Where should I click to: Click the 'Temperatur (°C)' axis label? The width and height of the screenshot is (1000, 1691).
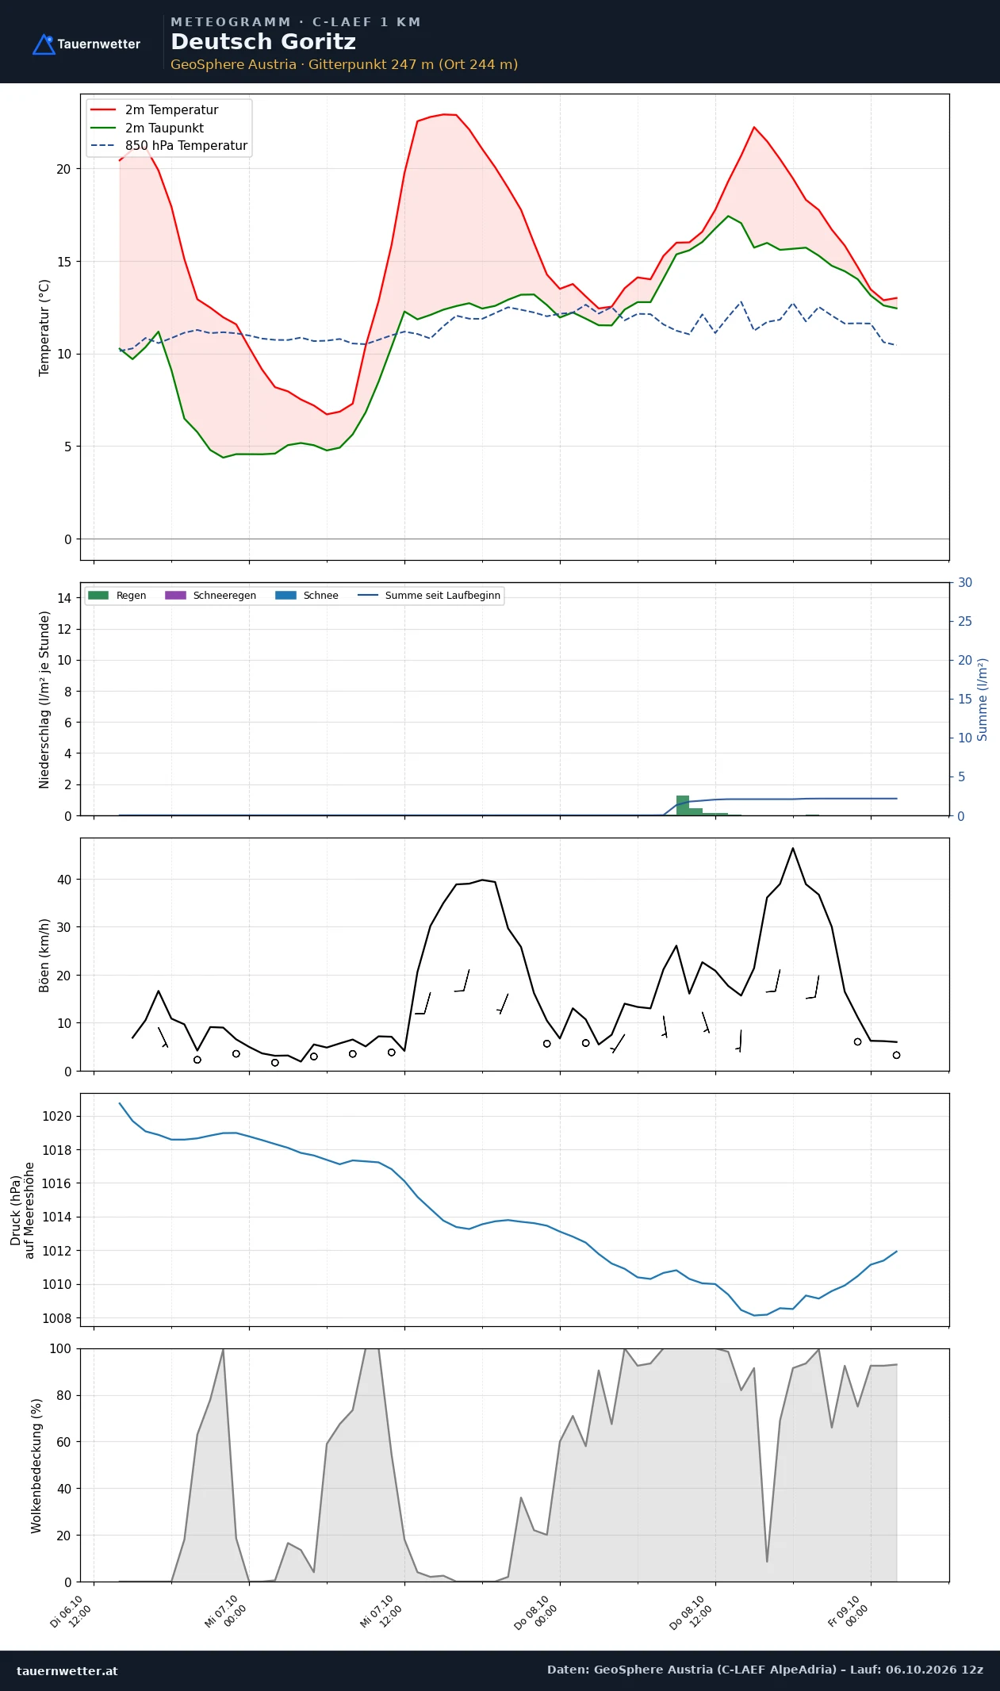pos(44,328)
